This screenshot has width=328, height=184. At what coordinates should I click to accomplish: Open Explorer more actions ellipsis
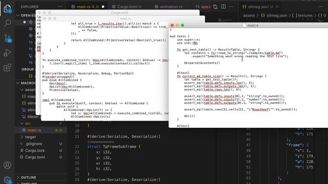[x=60, y=7]
